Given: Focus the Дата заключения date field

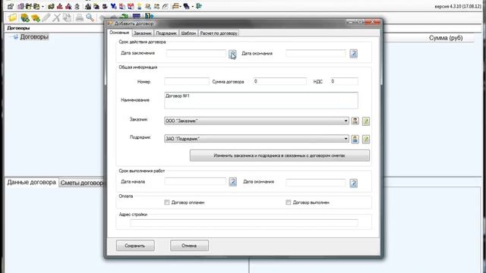Looking at the screenshot, I should (196, 54).
